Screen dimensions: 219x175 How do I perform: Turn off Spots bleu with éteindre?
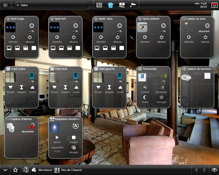(101, 39)
